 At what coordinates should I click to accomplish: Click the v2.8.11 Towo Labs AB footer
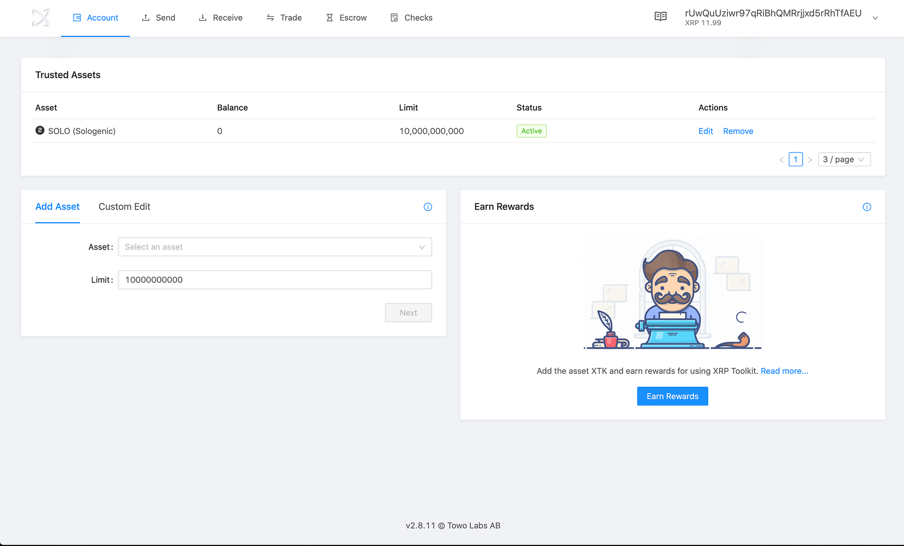453,525
